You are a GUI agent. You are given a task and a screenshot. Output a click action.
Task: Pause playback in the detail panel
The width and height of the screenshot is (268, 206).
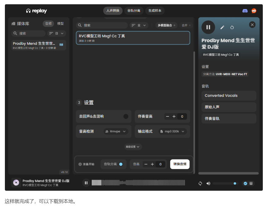[x=208, y=27]
